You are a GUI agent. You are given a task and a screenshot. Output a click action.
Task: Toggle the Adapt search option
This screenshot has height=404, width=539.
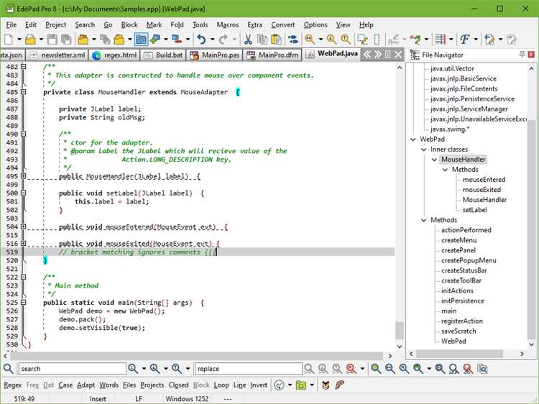86,385
